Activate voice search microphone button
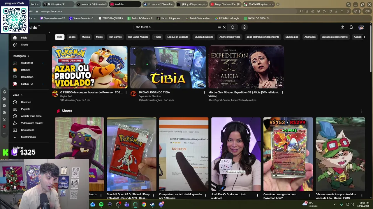Viewport: 373px width, 209px height. [244, 27]
